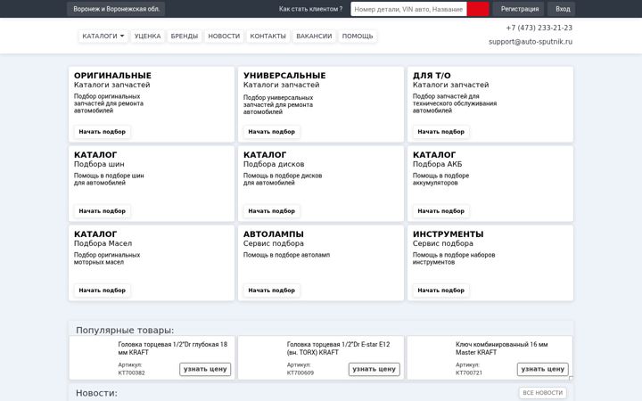
Task: Open the КОНТАКТЫ page
Action: point(267,36)
